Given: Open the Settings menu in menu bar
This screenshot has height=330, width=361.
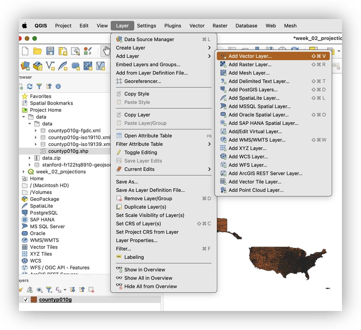Looking at the screenshot, I should pos(146,26).
